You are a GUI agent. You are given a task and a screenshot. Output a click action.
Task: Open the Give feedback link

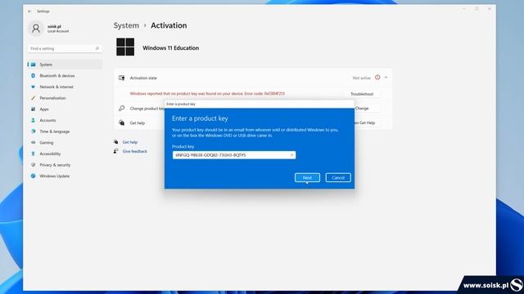(134, 151)
